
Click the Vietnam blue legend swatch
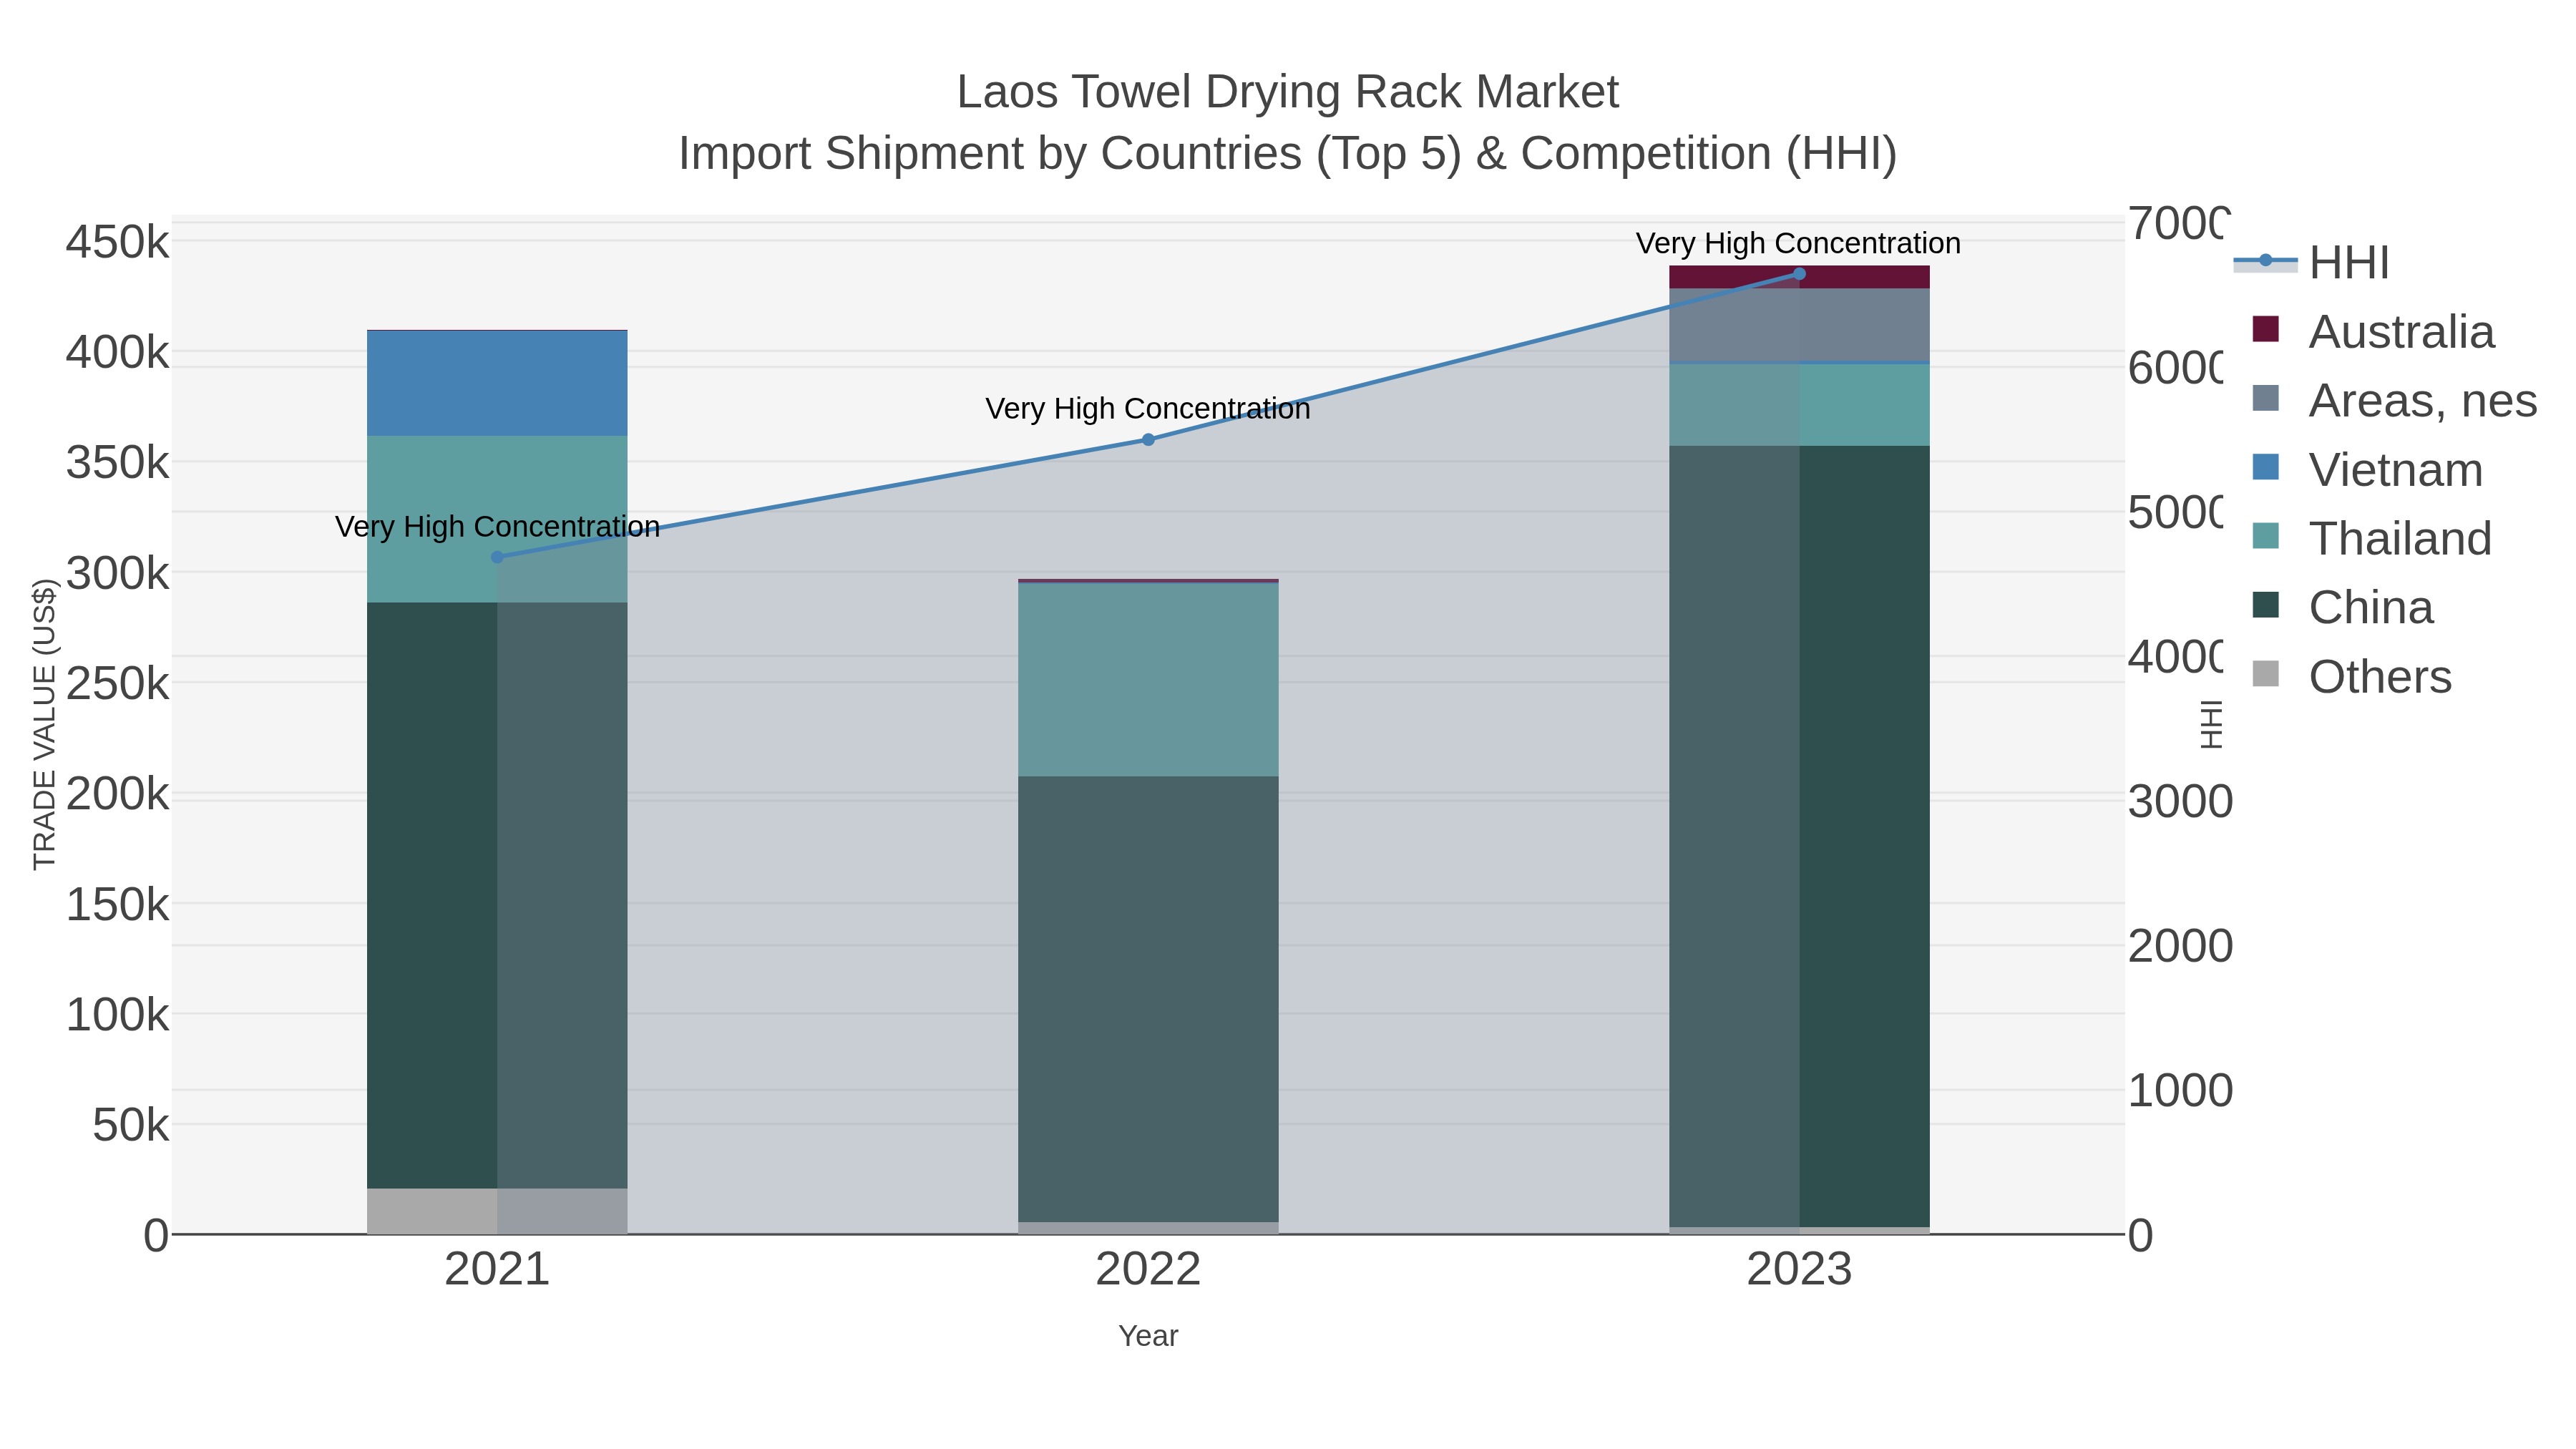pos(2265,467)
